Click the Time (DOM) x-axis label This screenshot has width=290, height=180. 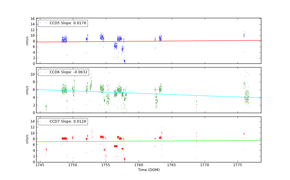coord(148,170)
